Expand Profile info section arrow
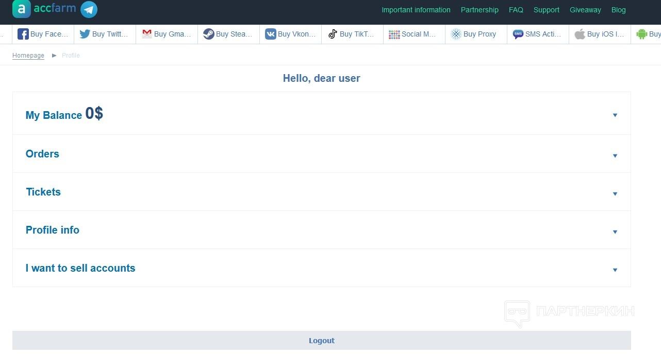This screenshot has height=355, width=661. pyautogui.click(x=615, y=232)
